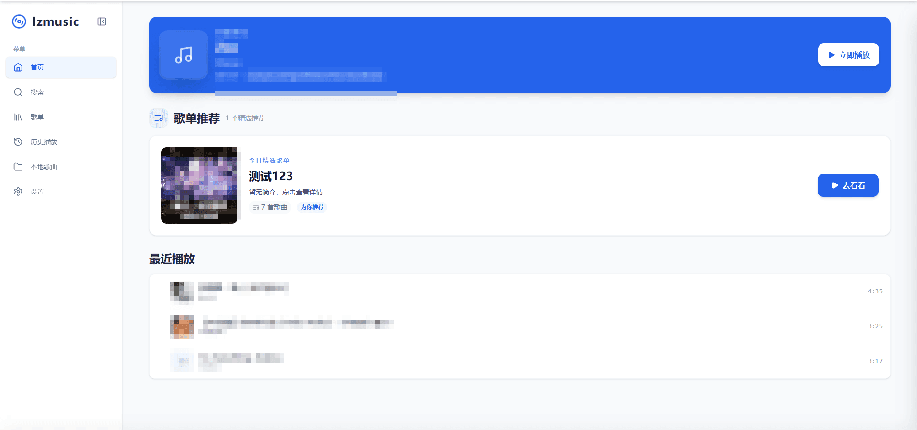Viewport: 917px width, 430px height.
Task: Click the 测试123 cover thumbnail
Action: [199, 185]
